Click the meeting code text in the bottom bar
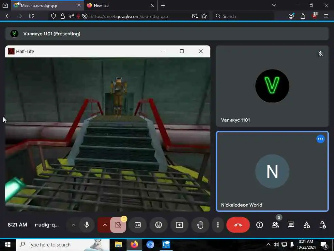Viewport: 334px width, 251px height. (x=47, y=225)
